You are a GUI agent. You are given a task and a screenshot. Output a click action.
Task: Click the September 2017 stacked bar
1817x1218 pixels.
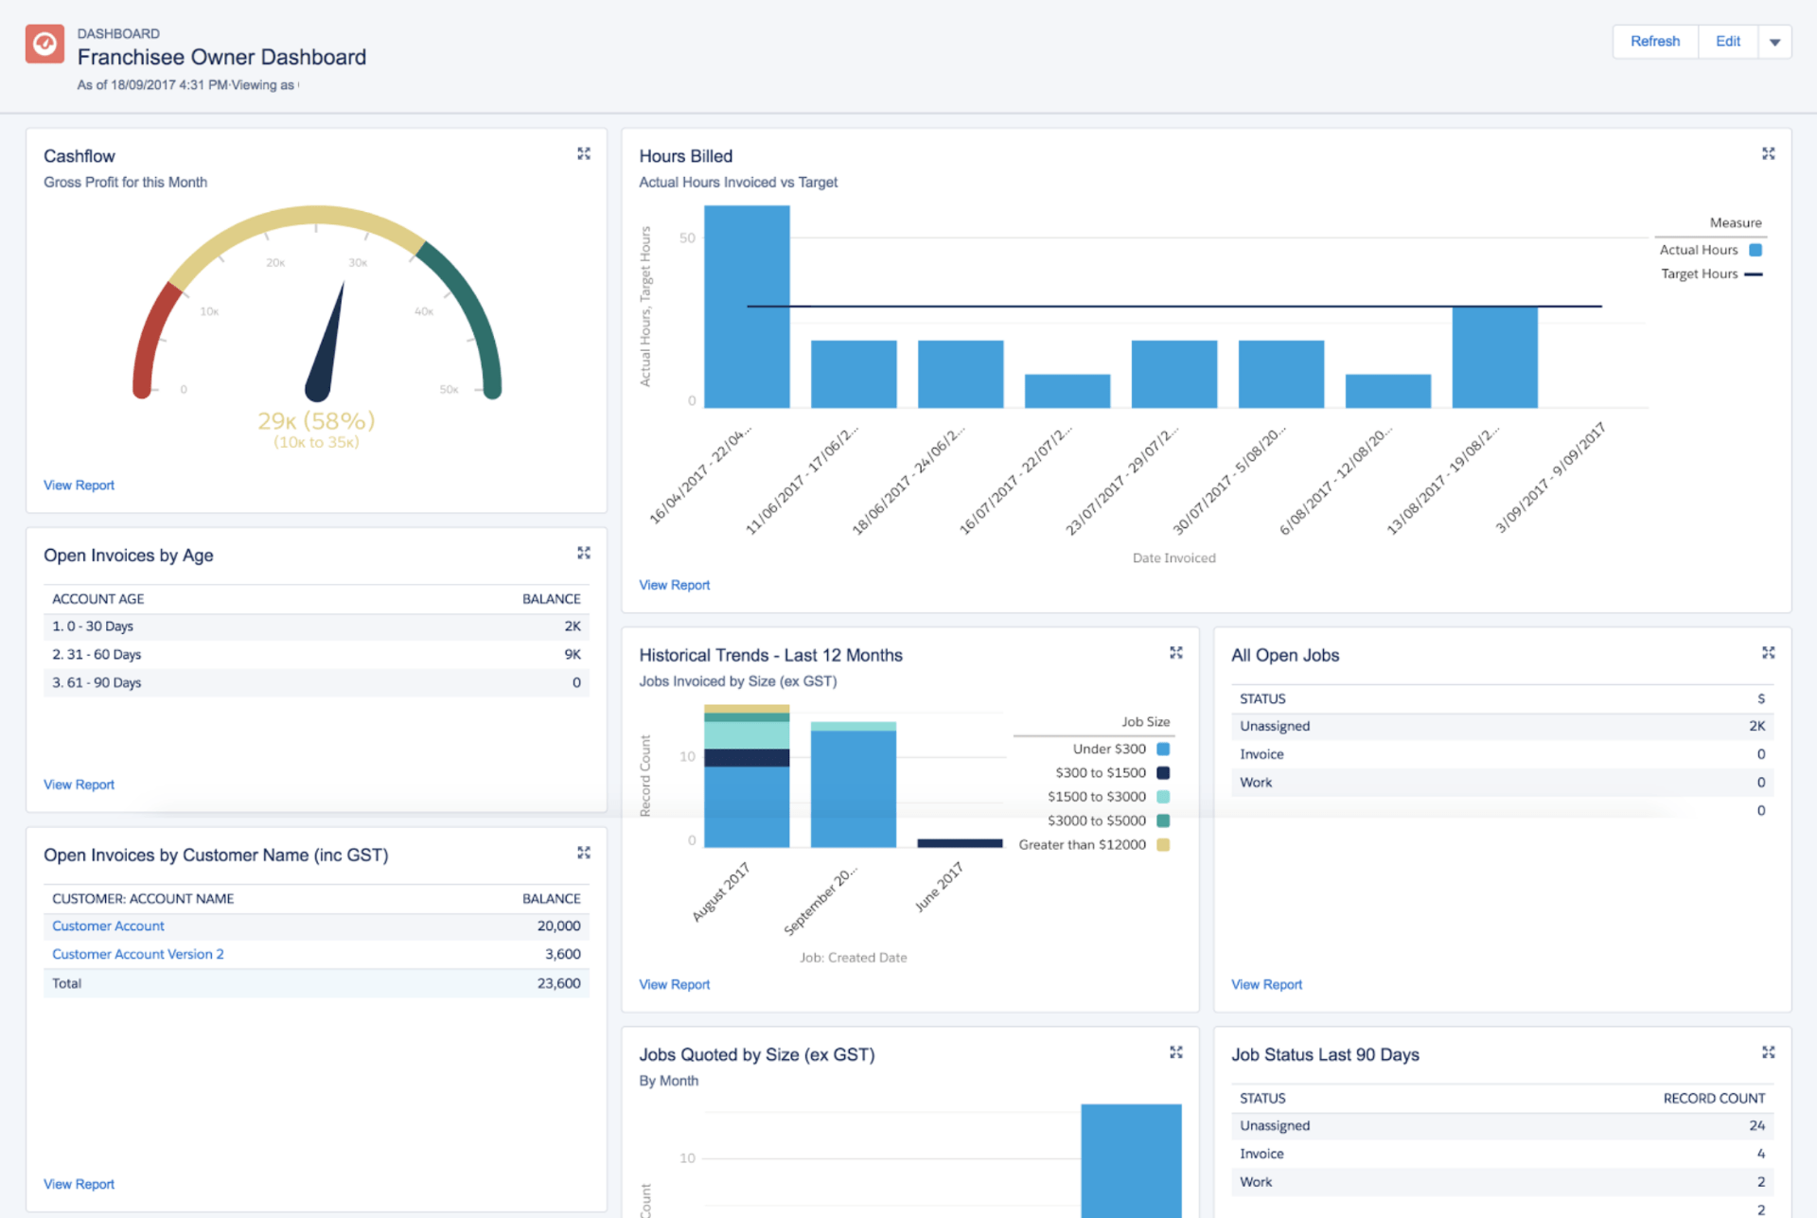(854, 785)
